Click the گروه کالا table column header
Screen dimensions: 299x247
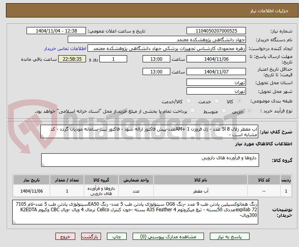[x=101, y=180]
